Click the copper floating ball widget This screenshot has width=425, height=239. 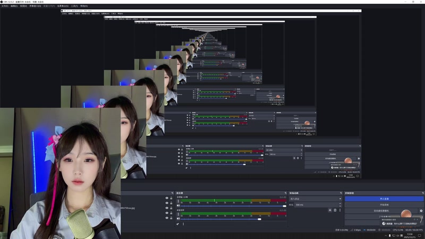click(x=406, y=214)
